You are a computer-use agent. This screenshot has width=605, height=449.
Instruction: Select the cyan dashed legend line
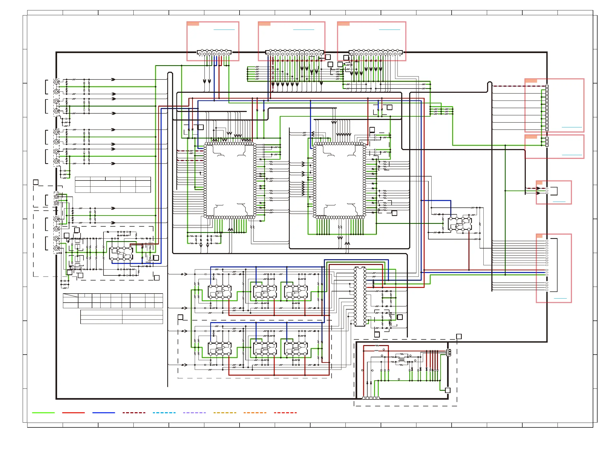click(164, 413)
